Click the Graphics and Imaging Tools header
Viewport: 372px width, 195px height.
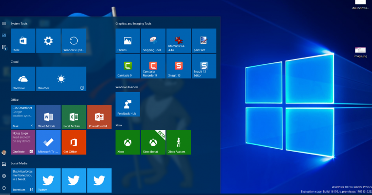(x=133, y=24)
